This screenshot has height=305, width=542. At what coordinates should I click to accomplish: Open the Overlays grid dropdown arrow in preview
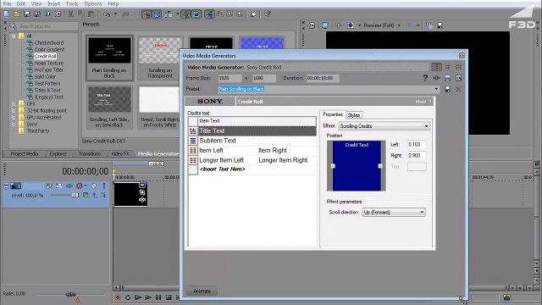click(x=418, y=25)
